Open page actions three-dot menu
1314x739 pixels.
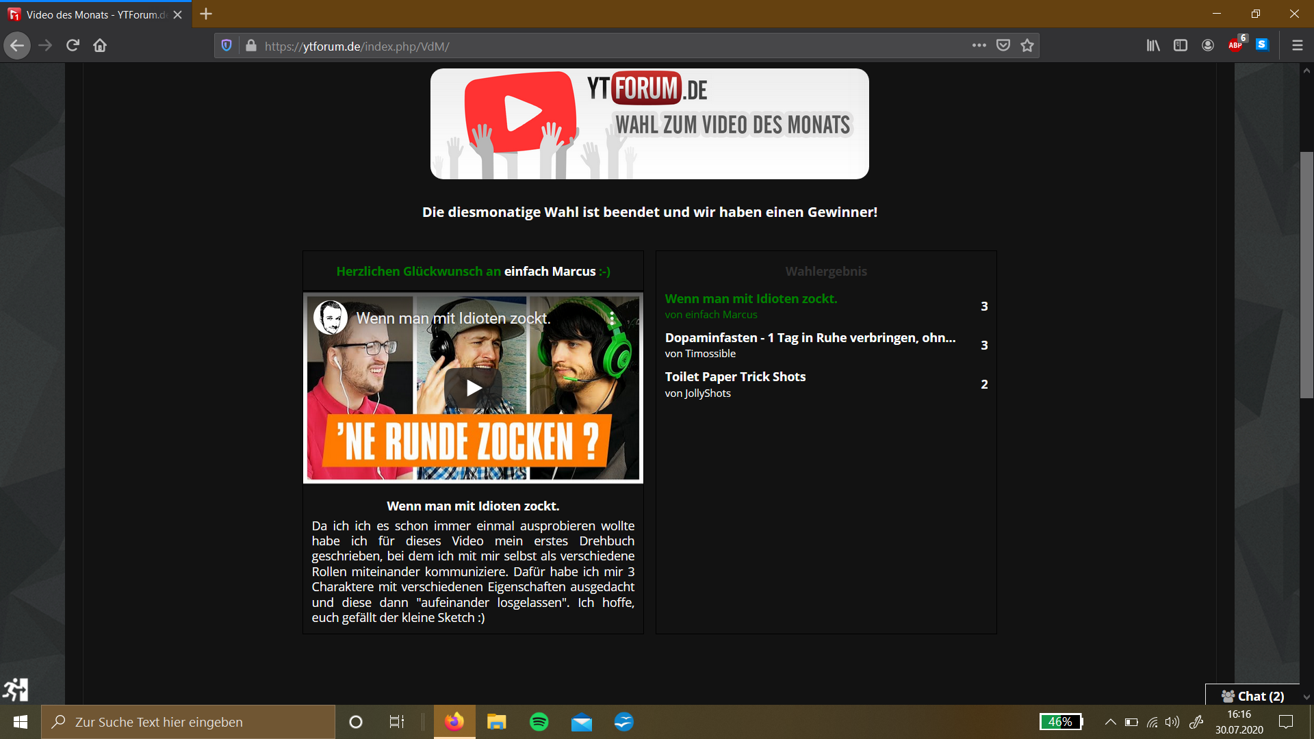979,46
